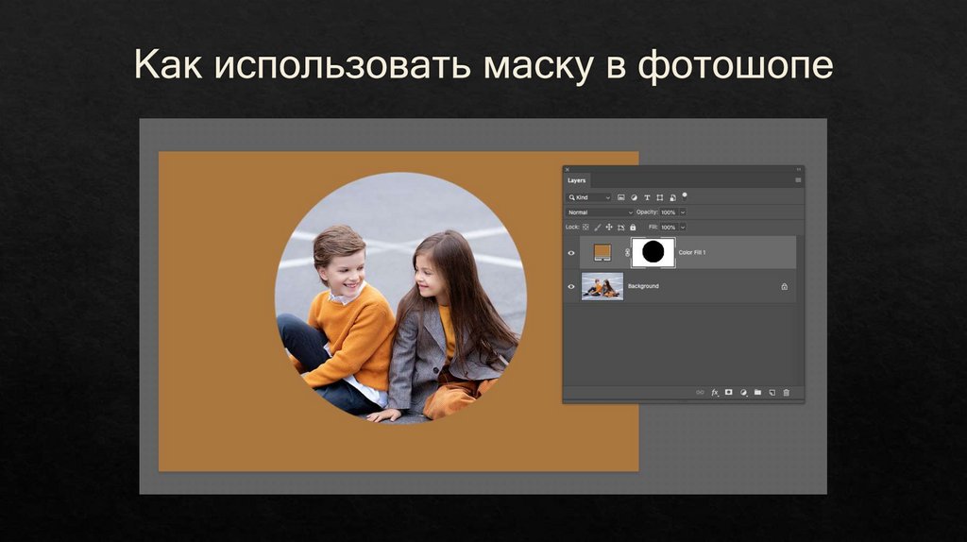Lock position move icon
This screenshot has height=542, width=967.
coord(609,227)
